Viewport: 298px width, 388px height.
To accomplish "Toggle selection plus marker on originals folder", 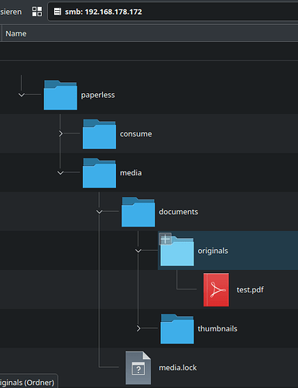I will [166, 239].
